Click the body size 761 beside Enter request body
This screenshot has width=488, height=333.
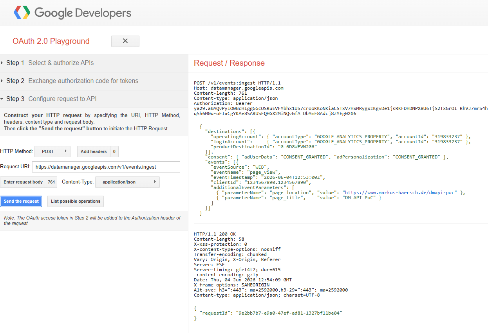pyautogui.click(x=51, y=182)
